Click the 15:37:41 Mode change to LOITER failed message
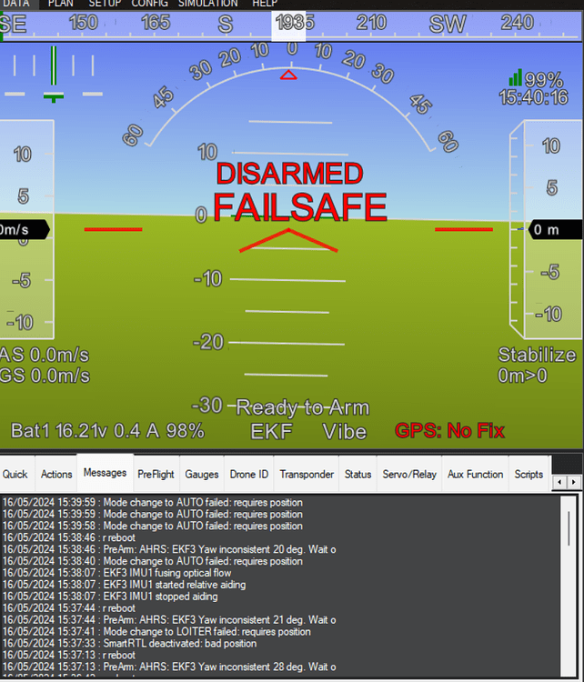 [x=156, y=632]
